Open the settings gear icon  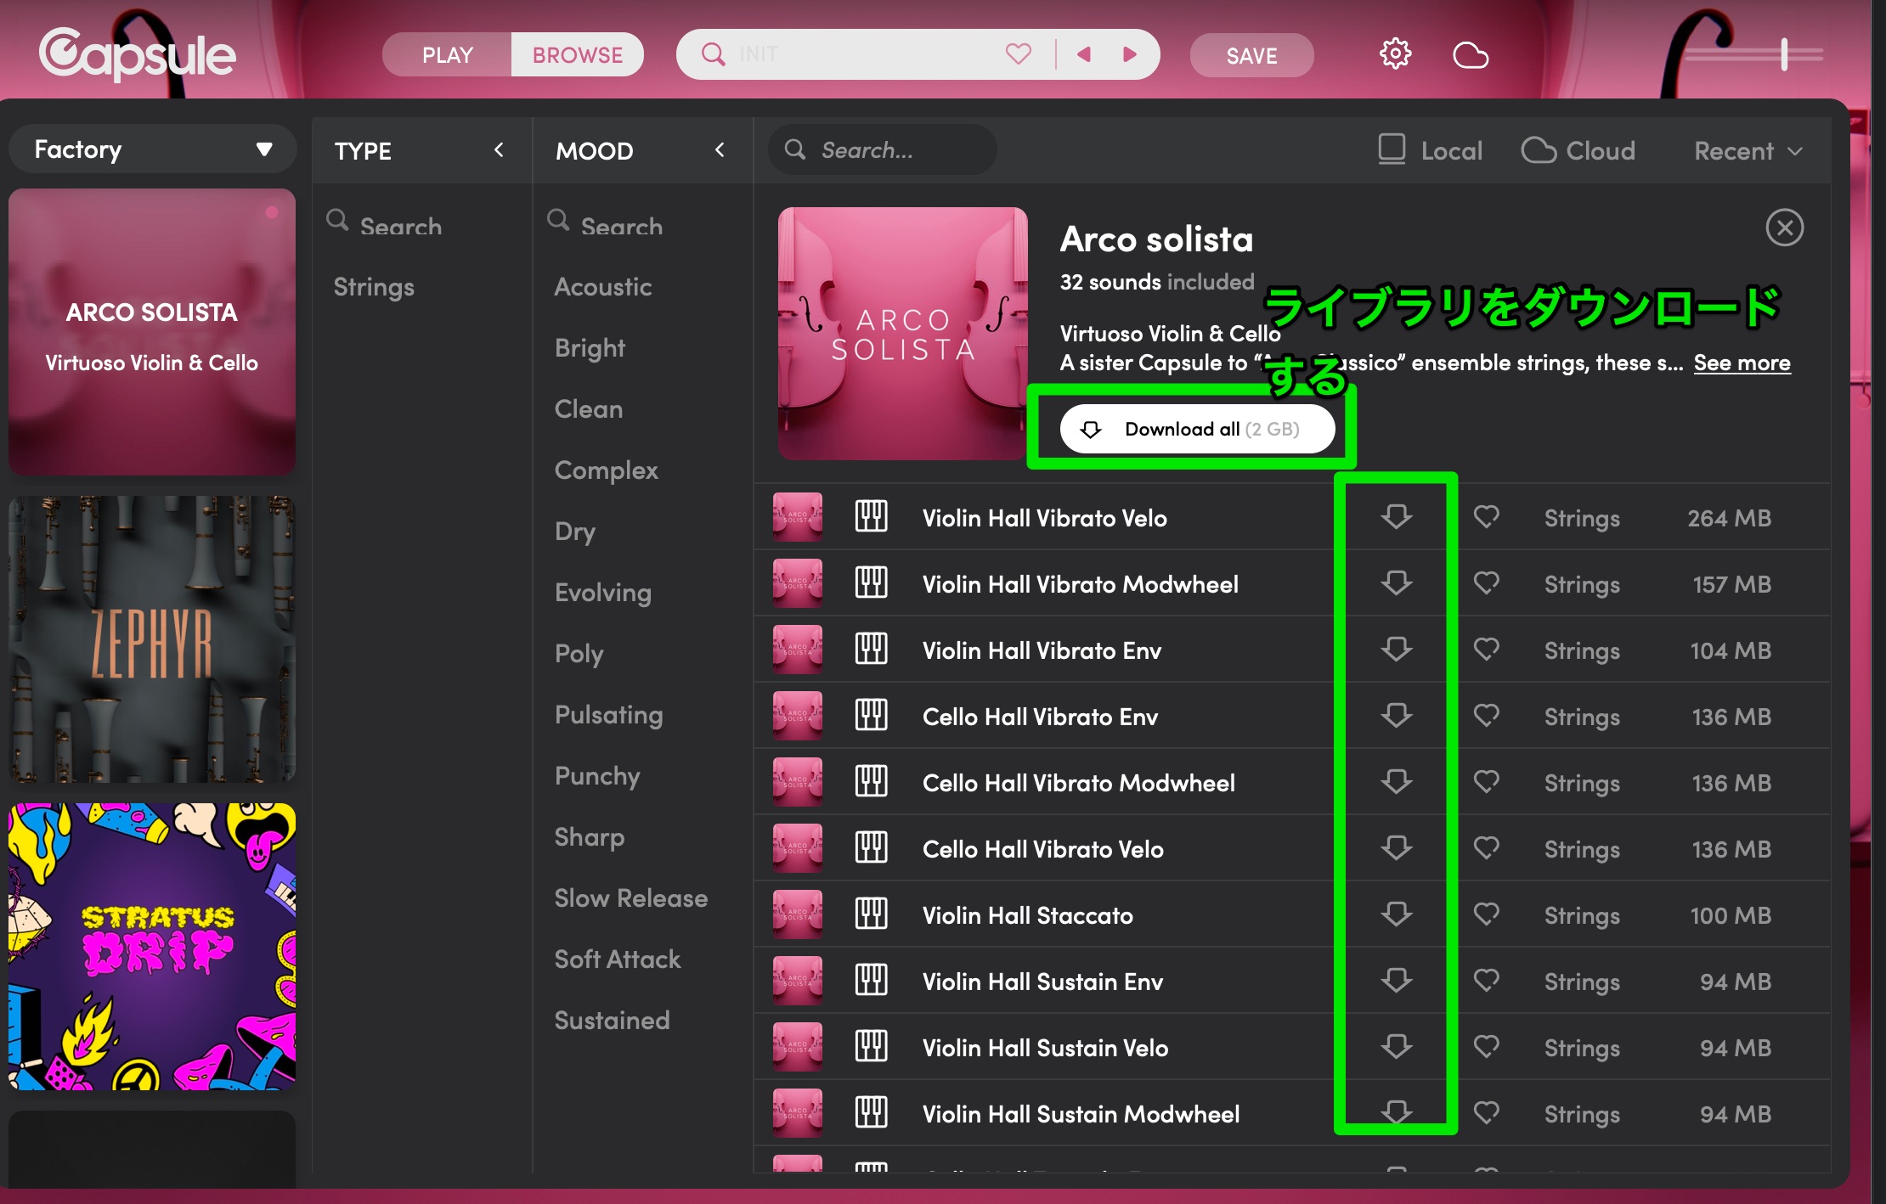(1395, 54)
